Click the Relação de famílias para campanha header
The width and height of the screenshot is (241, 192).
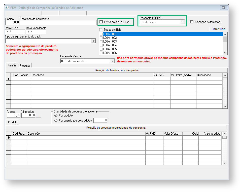pyautogui.click(x=117, y=70)
